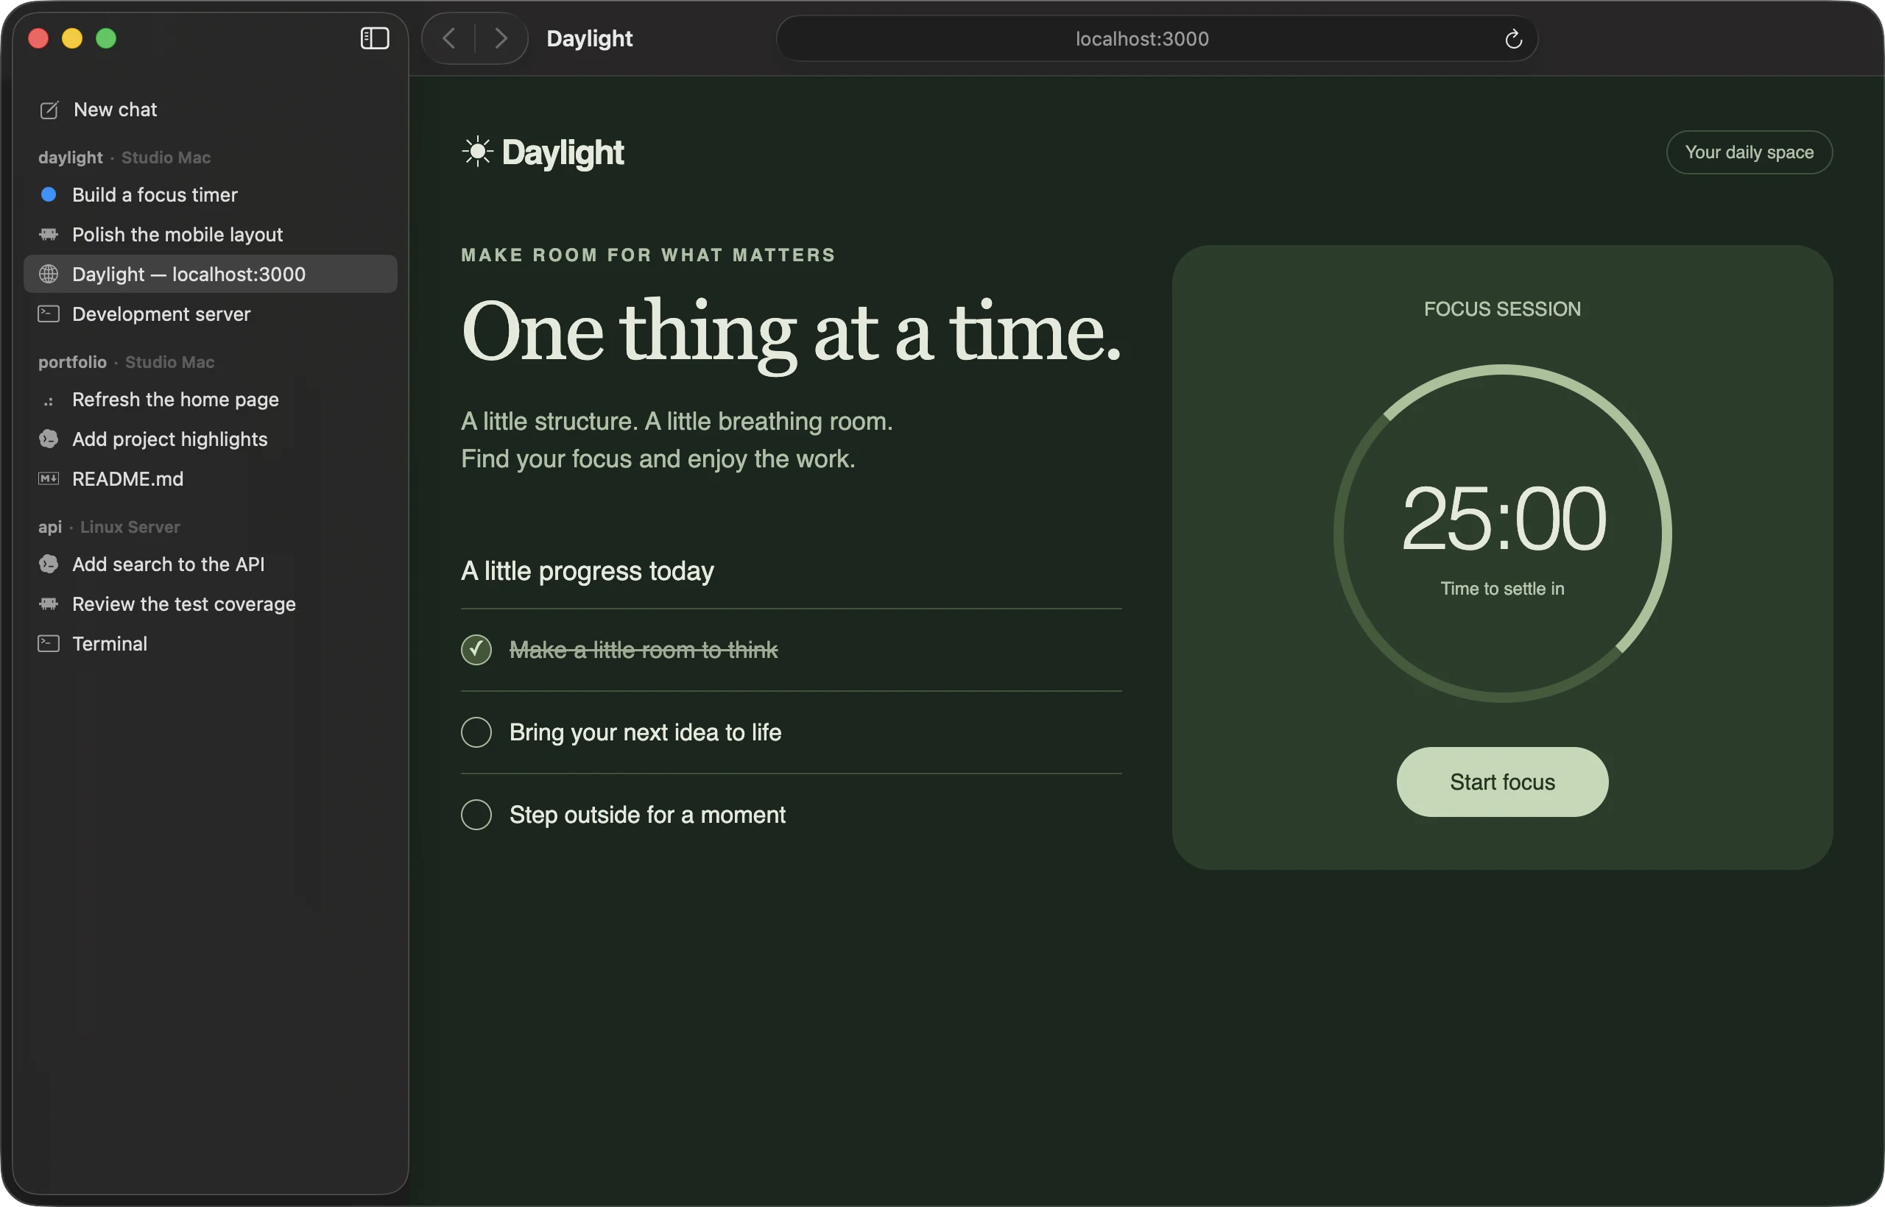Click the New chat compose icon

[x=49, y=110]
